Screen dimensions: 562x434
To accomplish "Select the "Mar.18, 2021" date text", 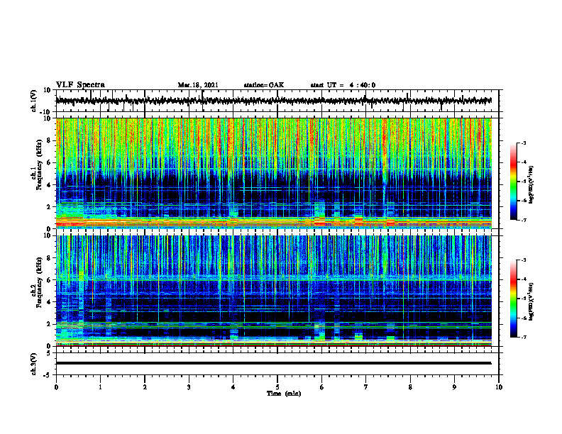I will coord(198,85).
